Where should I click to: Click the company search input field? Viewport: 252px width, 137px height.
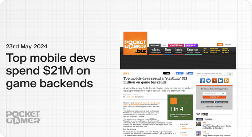point(212,74)
